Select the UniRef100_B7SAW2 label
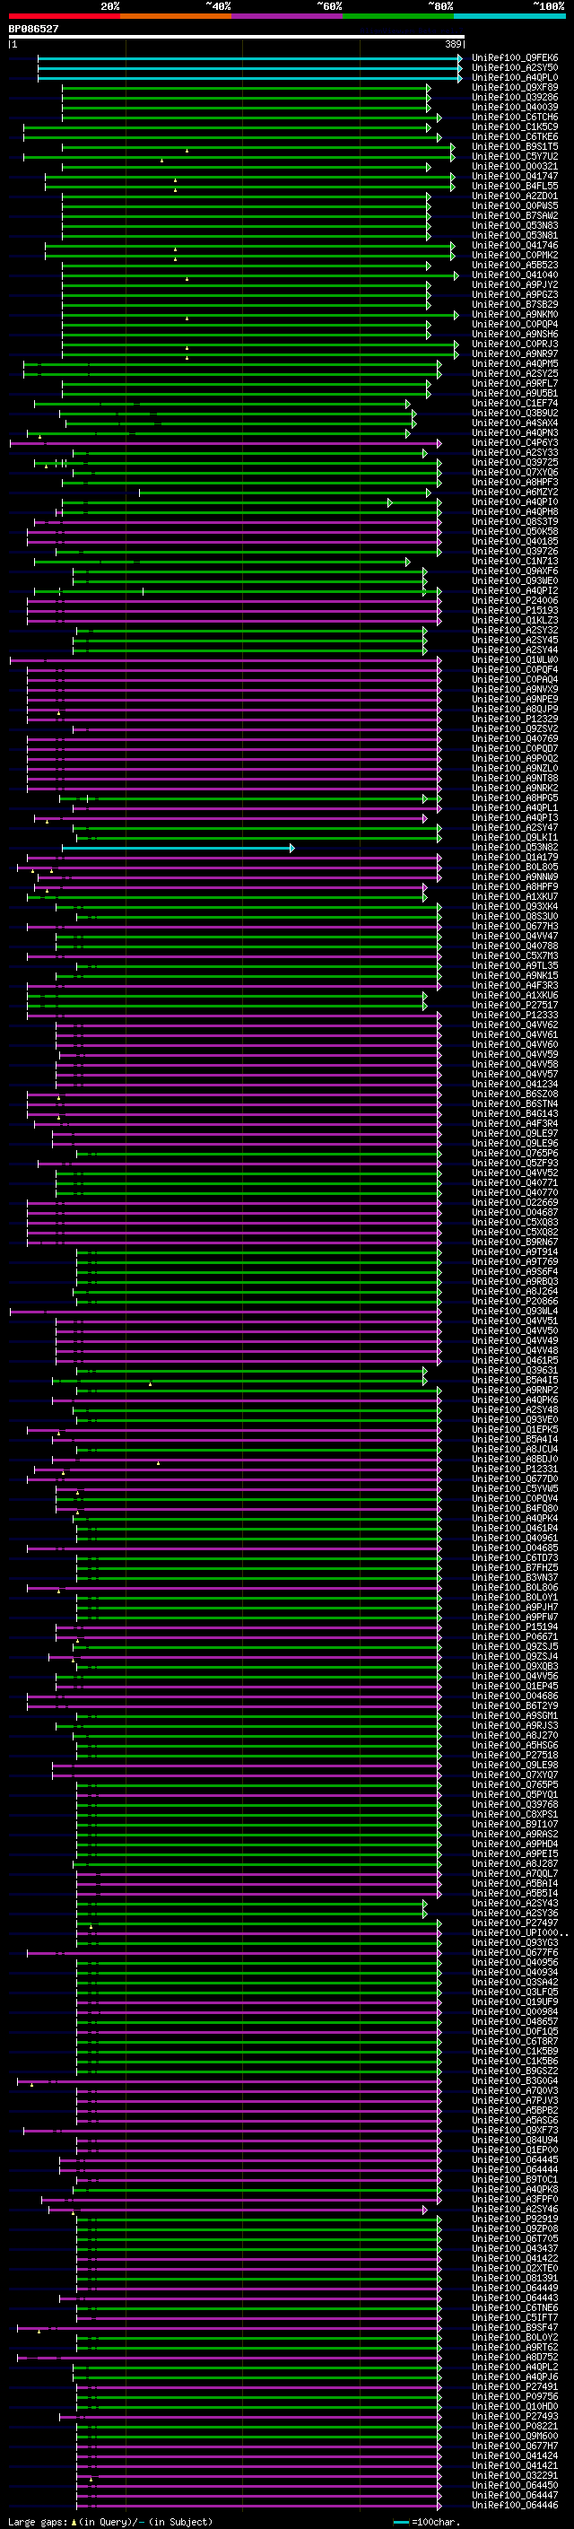The image size is (574, 2529). point(514,216)
